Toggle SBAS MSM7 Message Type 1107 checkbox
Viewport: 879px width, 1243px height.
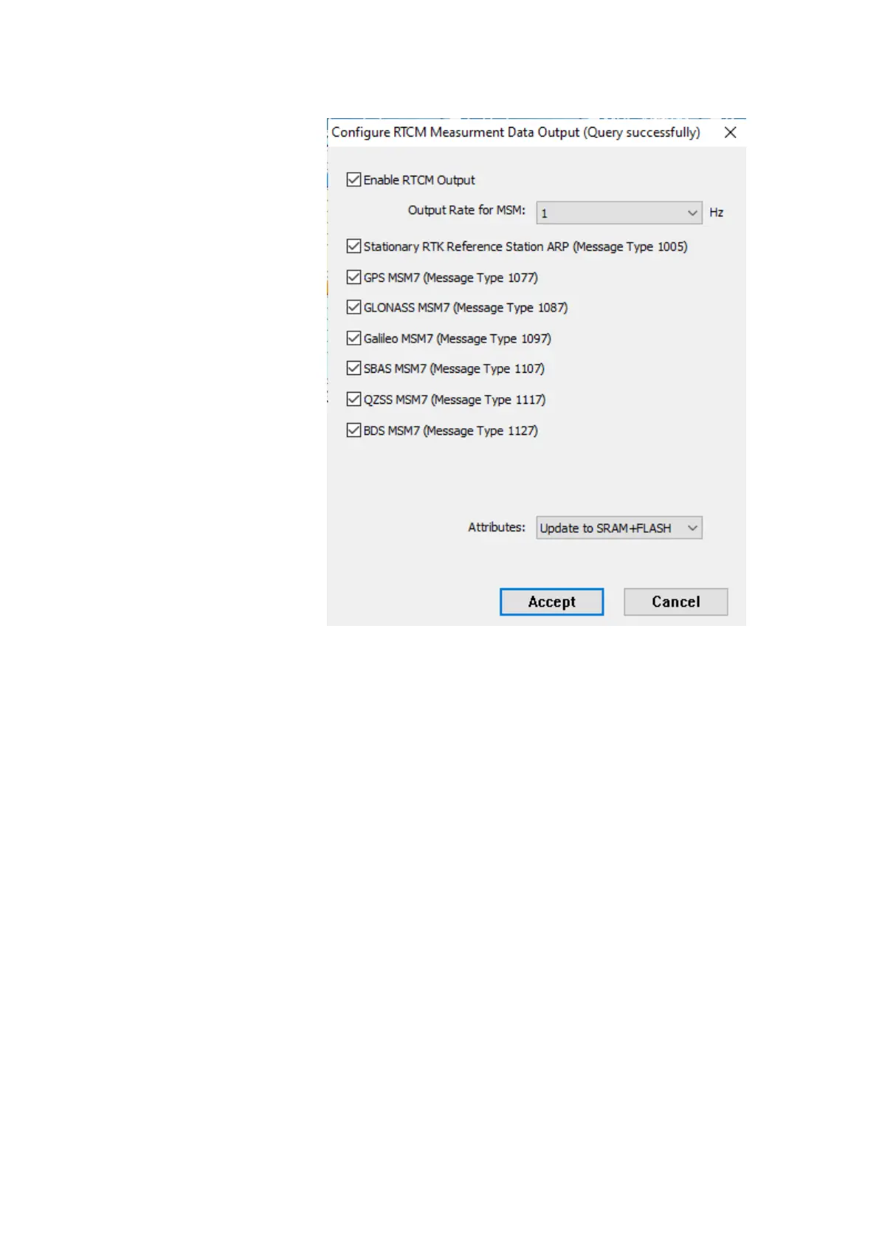[354, 368]
